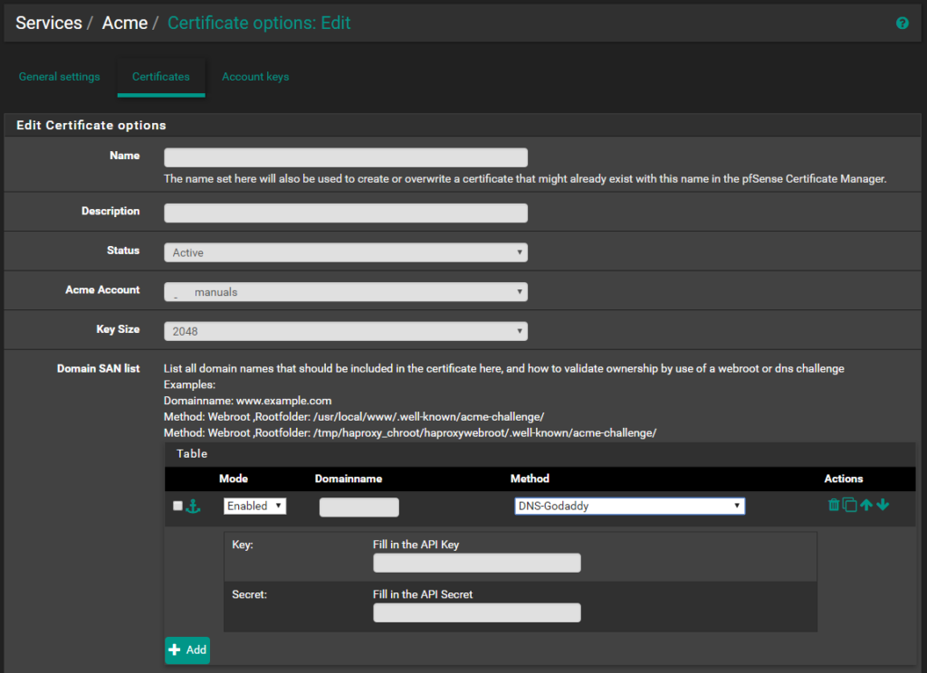Switch to the Account keys tab

point(255,77)
